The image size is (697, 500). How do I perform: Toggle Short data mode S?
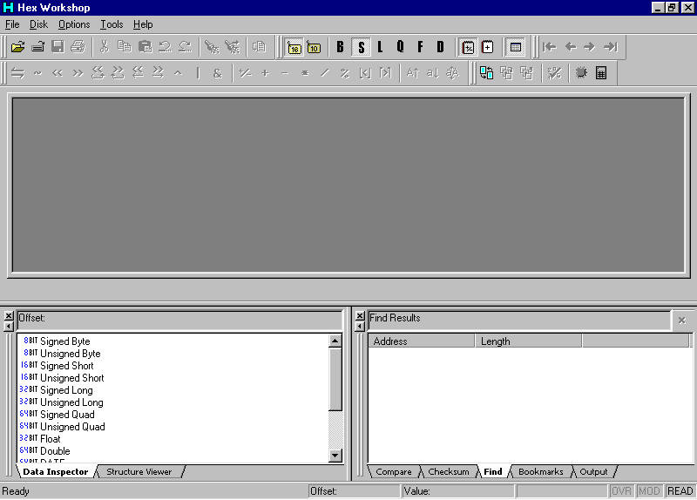361,47
